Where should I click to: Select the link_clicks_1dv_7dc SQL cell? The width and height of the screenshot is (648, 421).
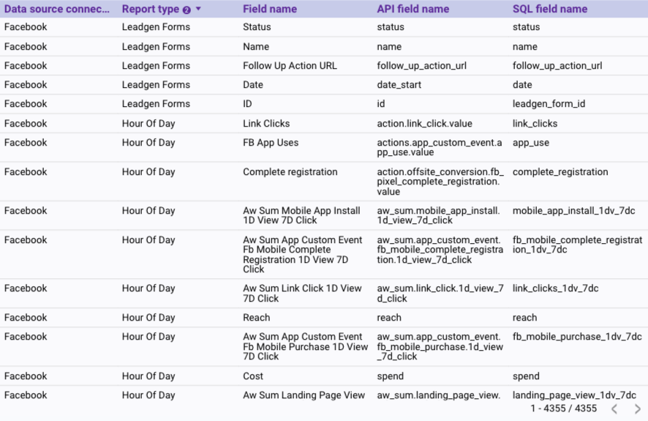point(555,288)
